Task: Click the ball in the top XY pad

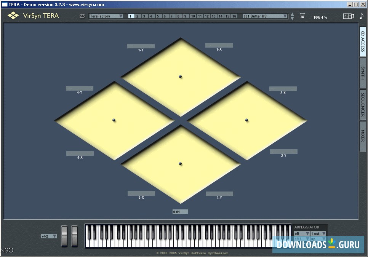Action: coord(180,77)
